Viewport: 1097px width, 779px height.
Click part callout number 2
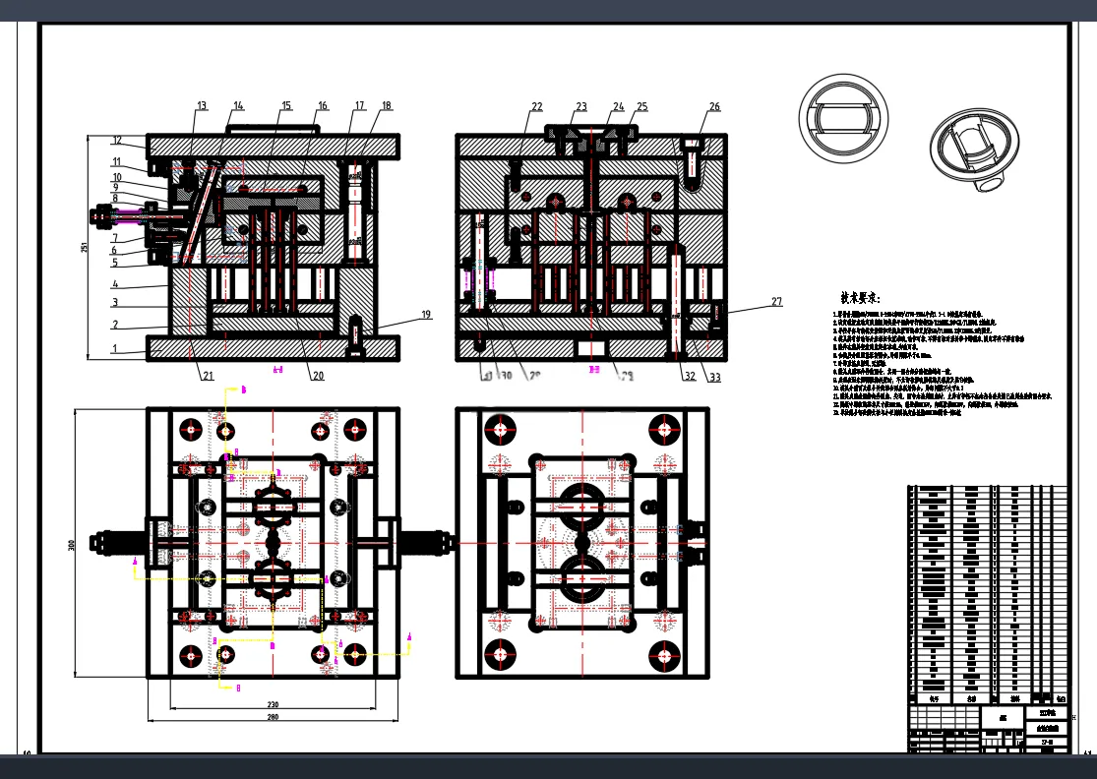115,325
